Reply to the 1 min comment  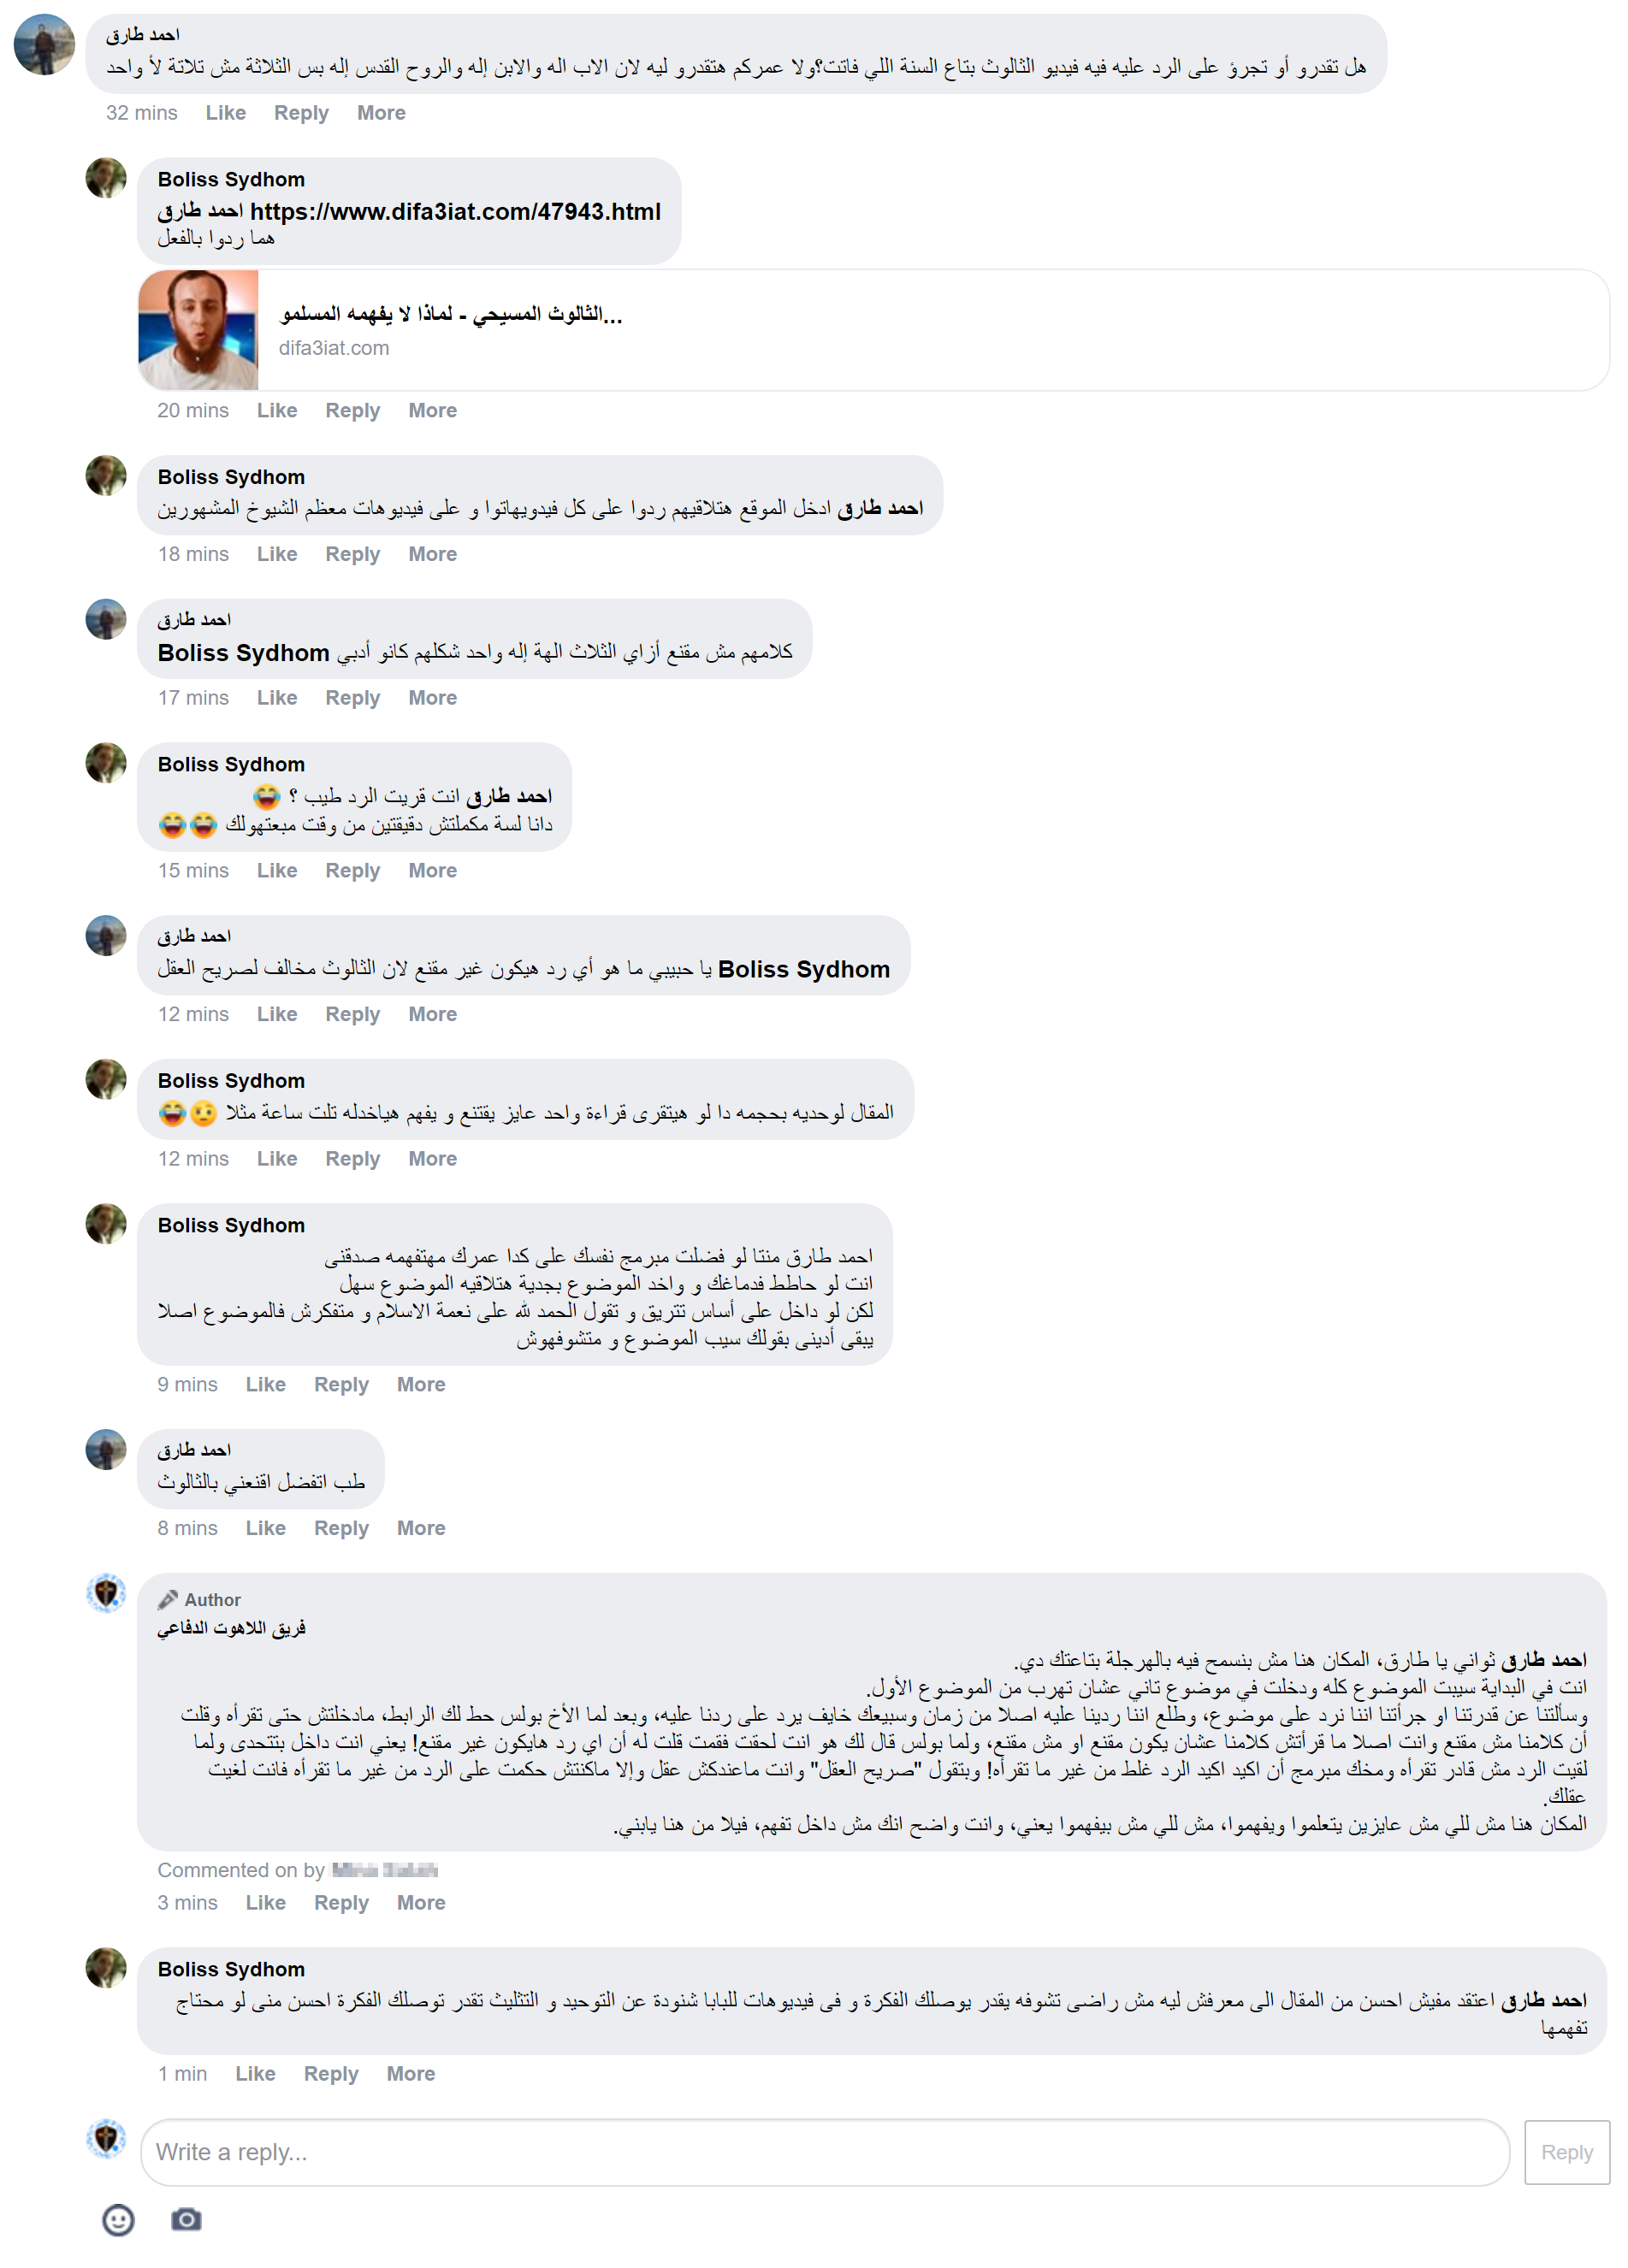(331, 2073)
